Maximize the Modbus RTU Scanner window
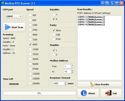The width and height of the screenshot is (125, 101). [117, 3]
